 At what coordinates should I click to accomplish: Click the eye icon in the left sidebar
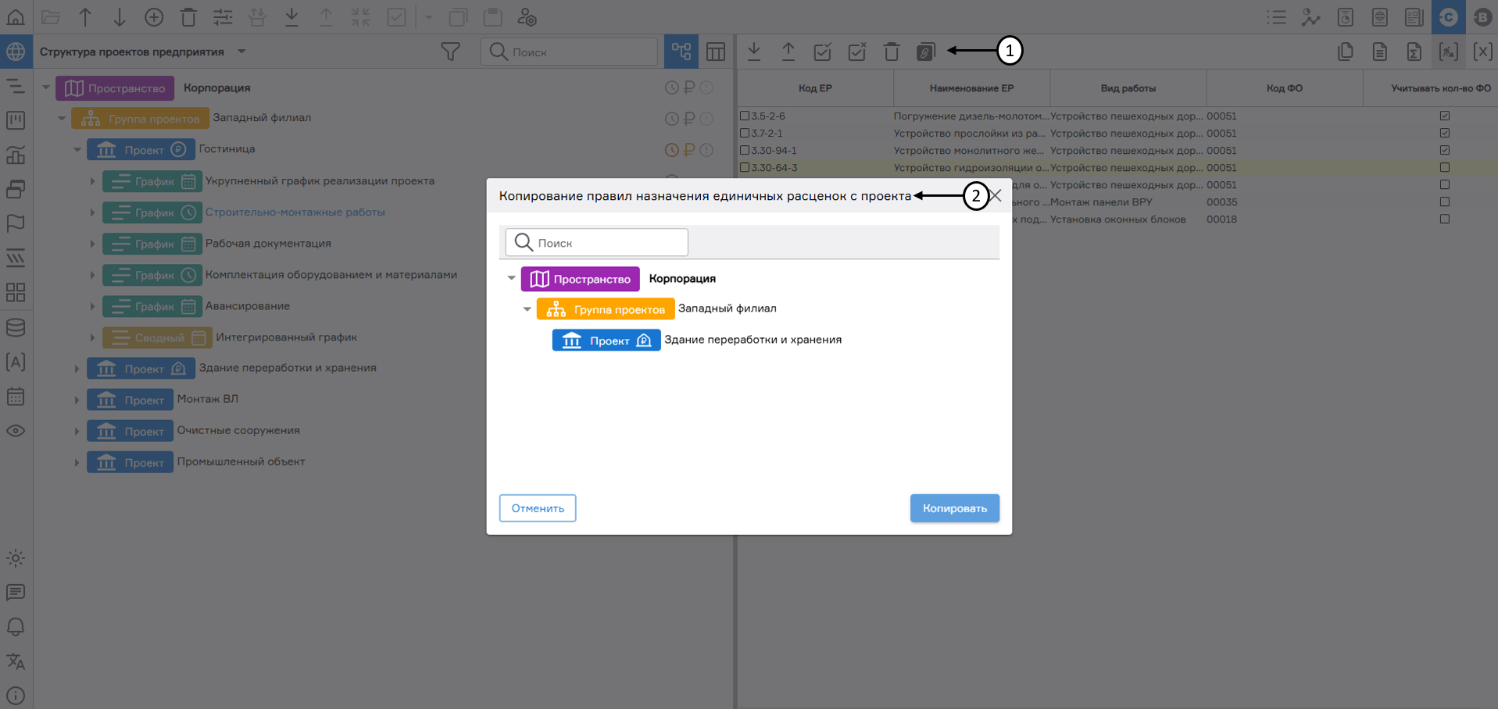tap(16, 430)
